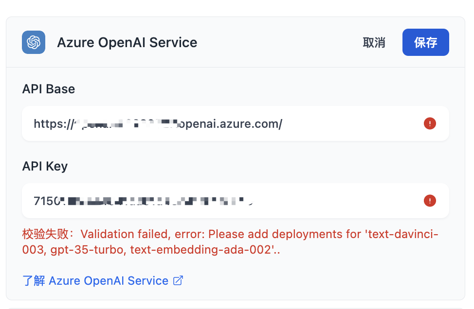Click the external link icon after the link
The width and height of the screenshot is (474, 309).
(178, 280)
